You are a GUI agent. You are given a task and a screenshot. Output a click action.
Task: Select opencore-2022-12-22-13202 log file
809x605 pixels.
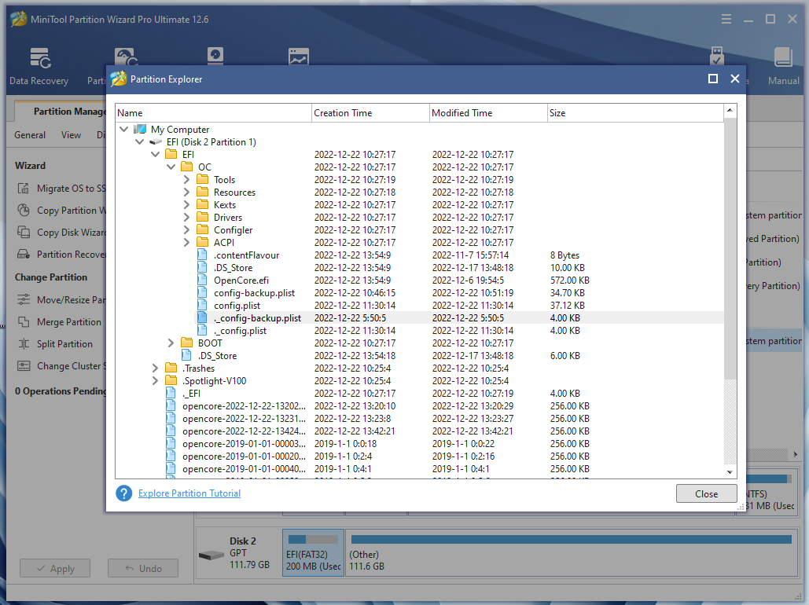tap(244, 406)
